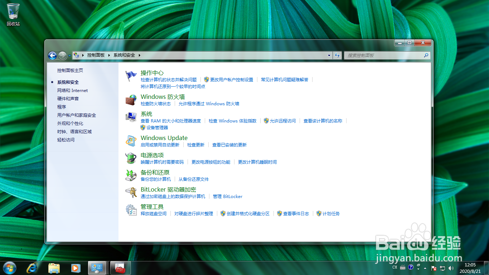
Task: Click CH input language indicator
Action: coord(395,267)
